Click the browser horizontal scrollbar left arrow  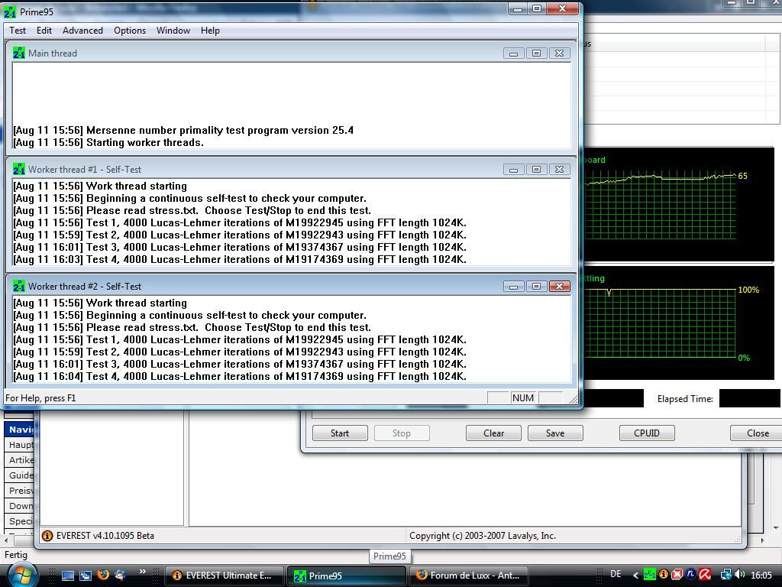click(x=6, y=540)
